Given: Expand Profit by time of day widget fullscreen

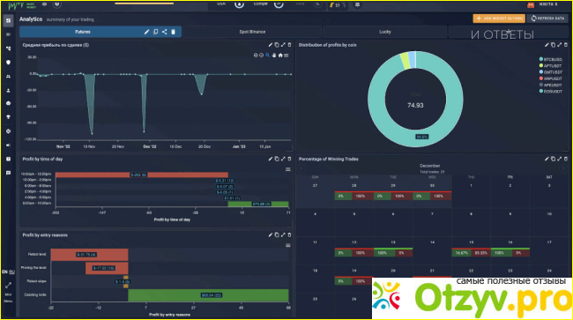Looking at the screenshot, I should pos(283,159).
